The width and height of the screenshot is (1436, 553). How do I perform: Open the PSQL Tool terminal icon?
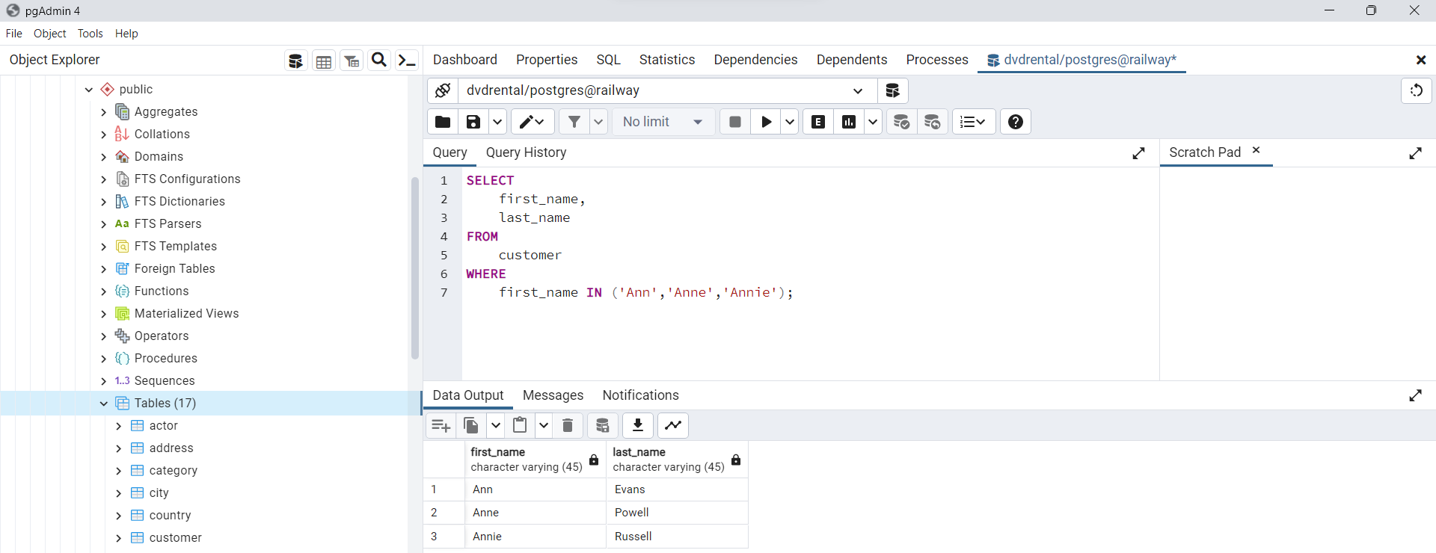pyautogui.click(x=407, y=61)
